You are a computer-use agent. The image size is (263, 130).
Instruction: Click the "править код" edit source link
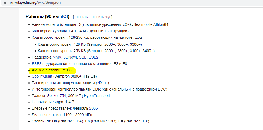pos(100,17)
